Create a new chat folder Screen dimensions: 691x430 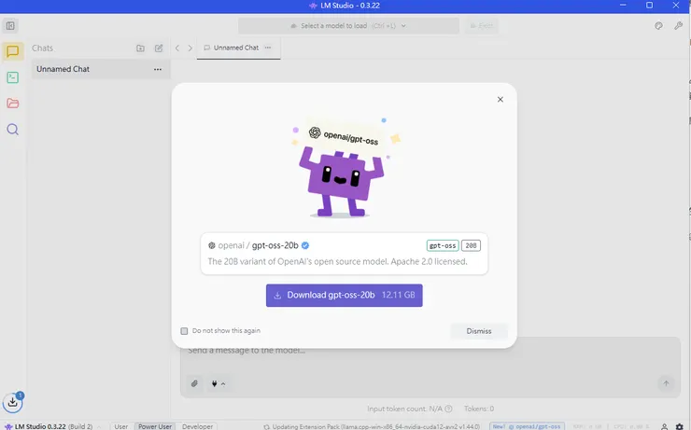pos(140,48)
